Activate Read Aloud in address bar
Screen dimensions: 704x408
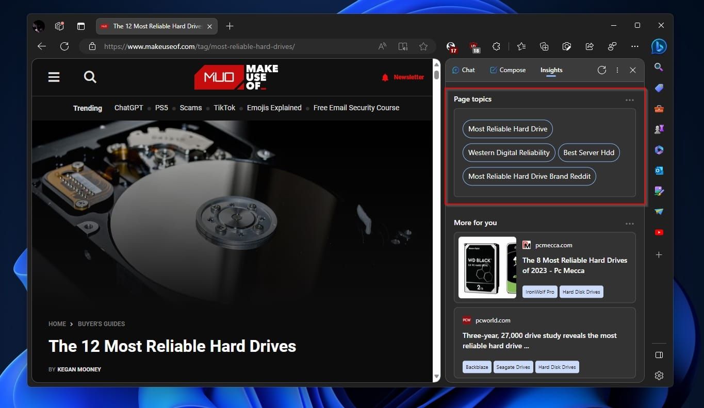pos(382,46)
